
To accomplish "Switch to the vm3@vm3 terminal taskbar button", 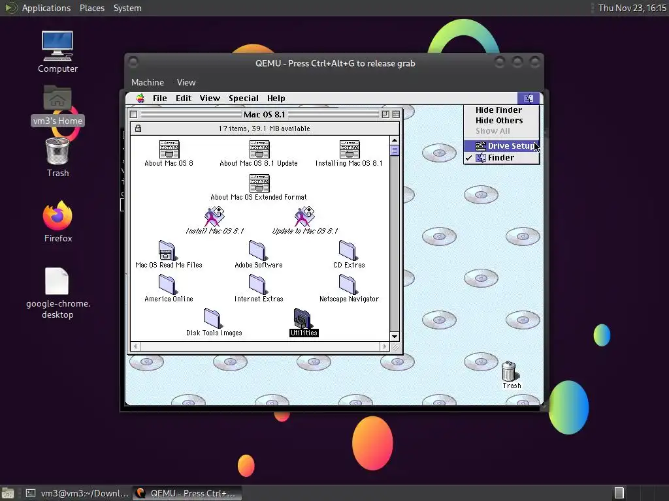I will pos(77,493).
